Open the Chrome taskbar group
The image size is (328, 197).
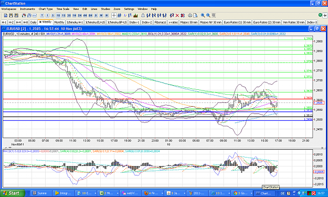point(242,193)
